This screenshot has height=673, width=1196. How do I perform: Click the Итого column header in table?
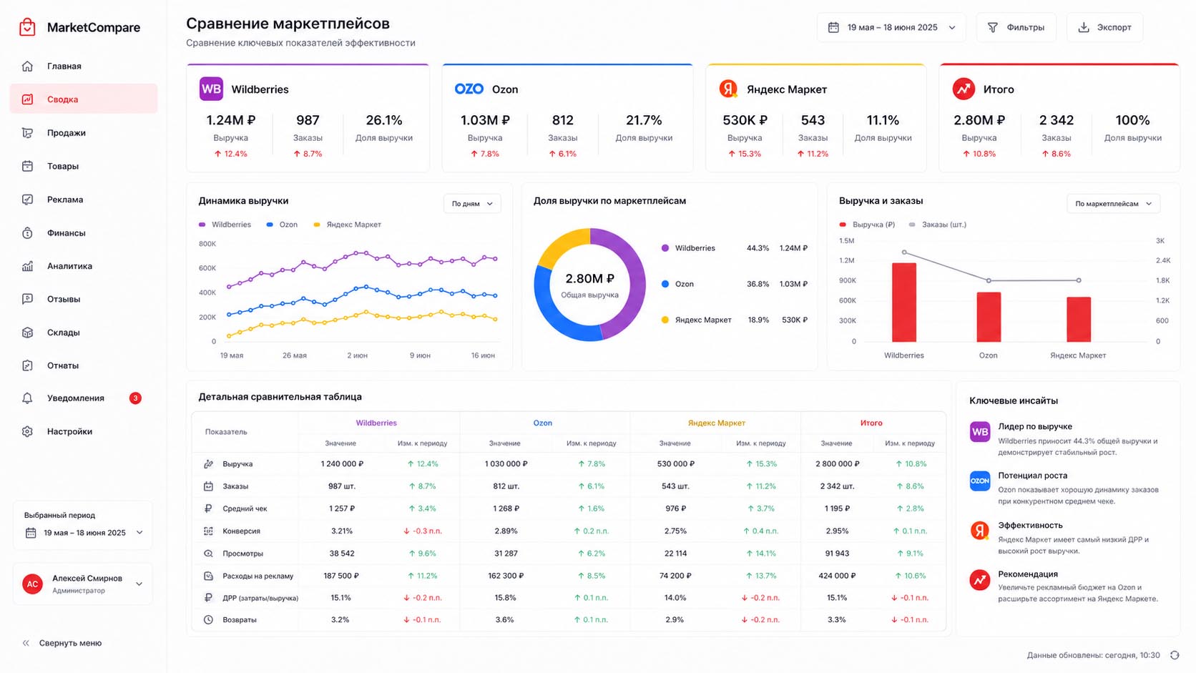[x=871, y=423]
